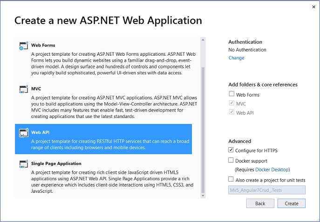This screenshot has height=222, width=320.
Task: Click the Web Forms template icon
Action: click(x=24, y=46)
